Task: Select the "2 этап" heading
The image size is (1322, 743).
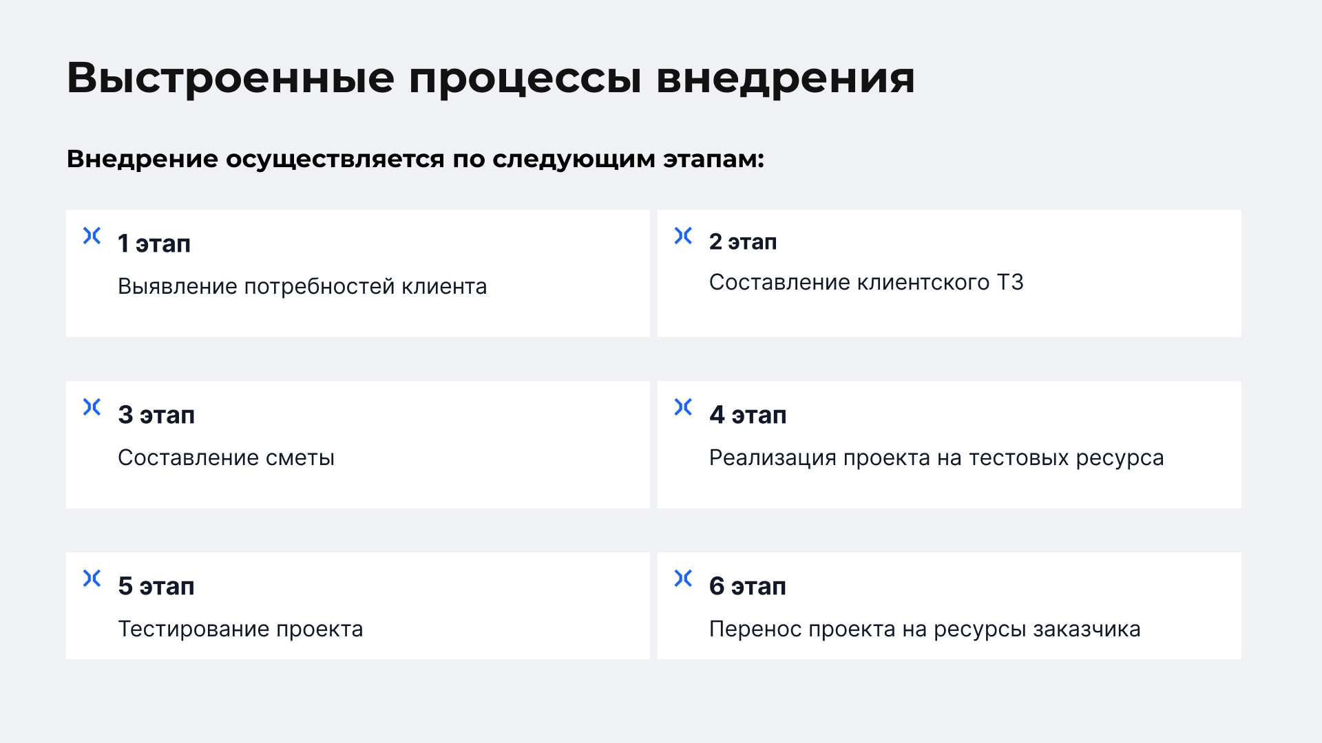Action: [x=743, y=242]
